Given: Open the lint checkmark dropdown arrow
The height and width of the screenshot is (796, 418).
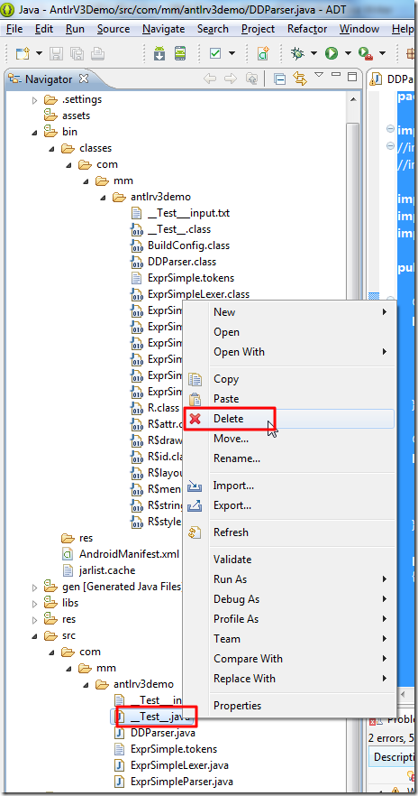Looking at the screenshot, I should click(232, 53).
